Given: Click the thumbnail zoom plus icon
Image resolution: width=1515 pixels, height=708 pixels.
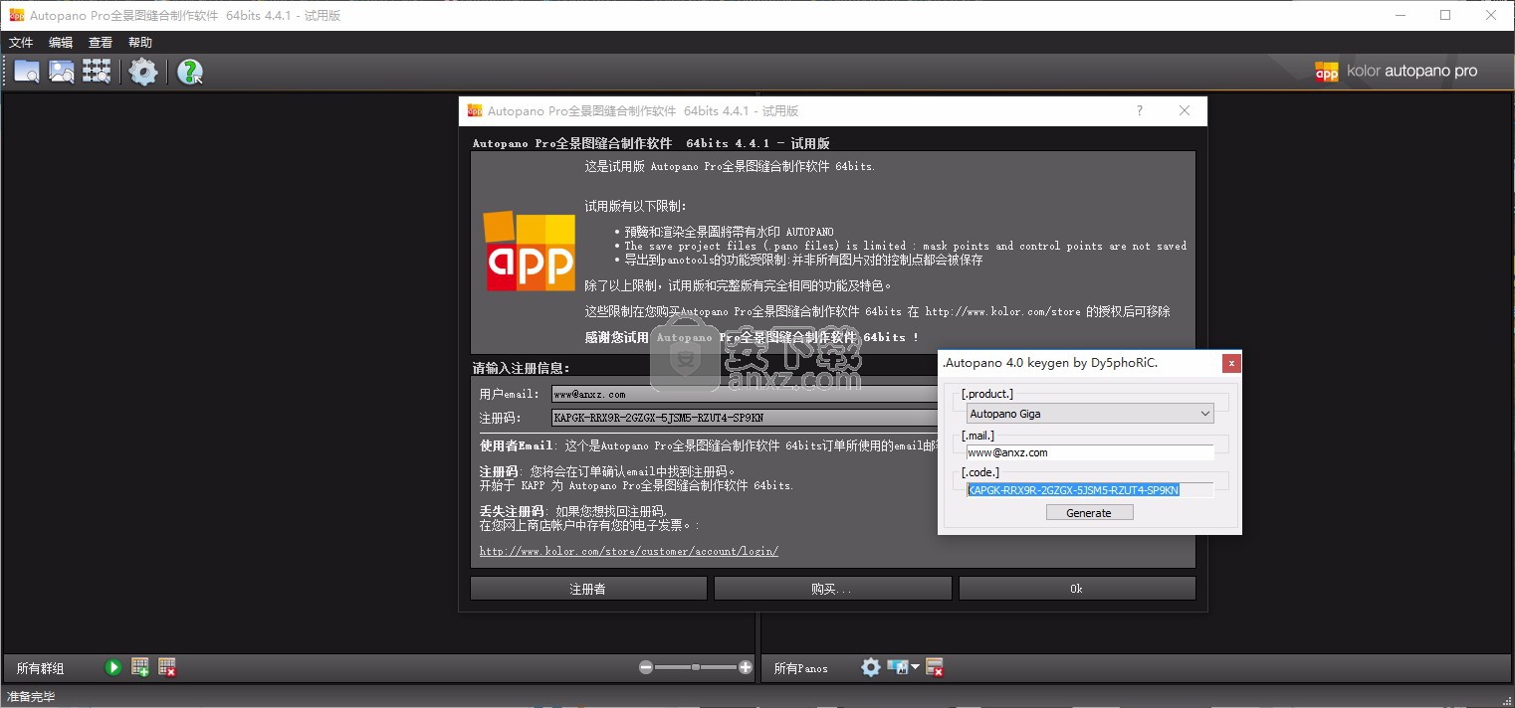Looking at the screenshot, I should (x=746, y=668).
